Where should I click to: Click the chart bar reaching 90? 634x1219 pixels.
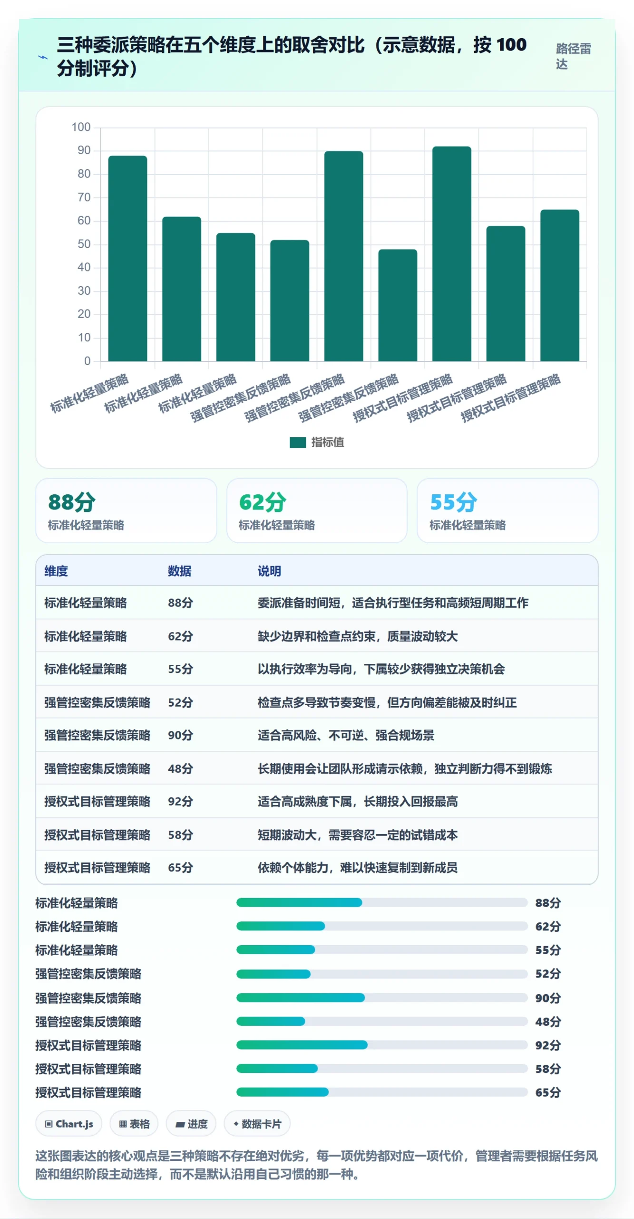(x=343, y=256)
